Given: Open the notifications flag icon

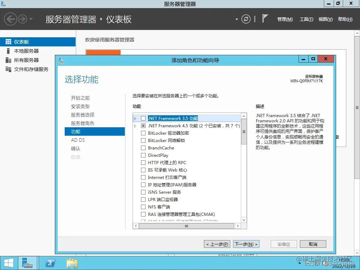Looking at the screenshot, I should (265, 18).
